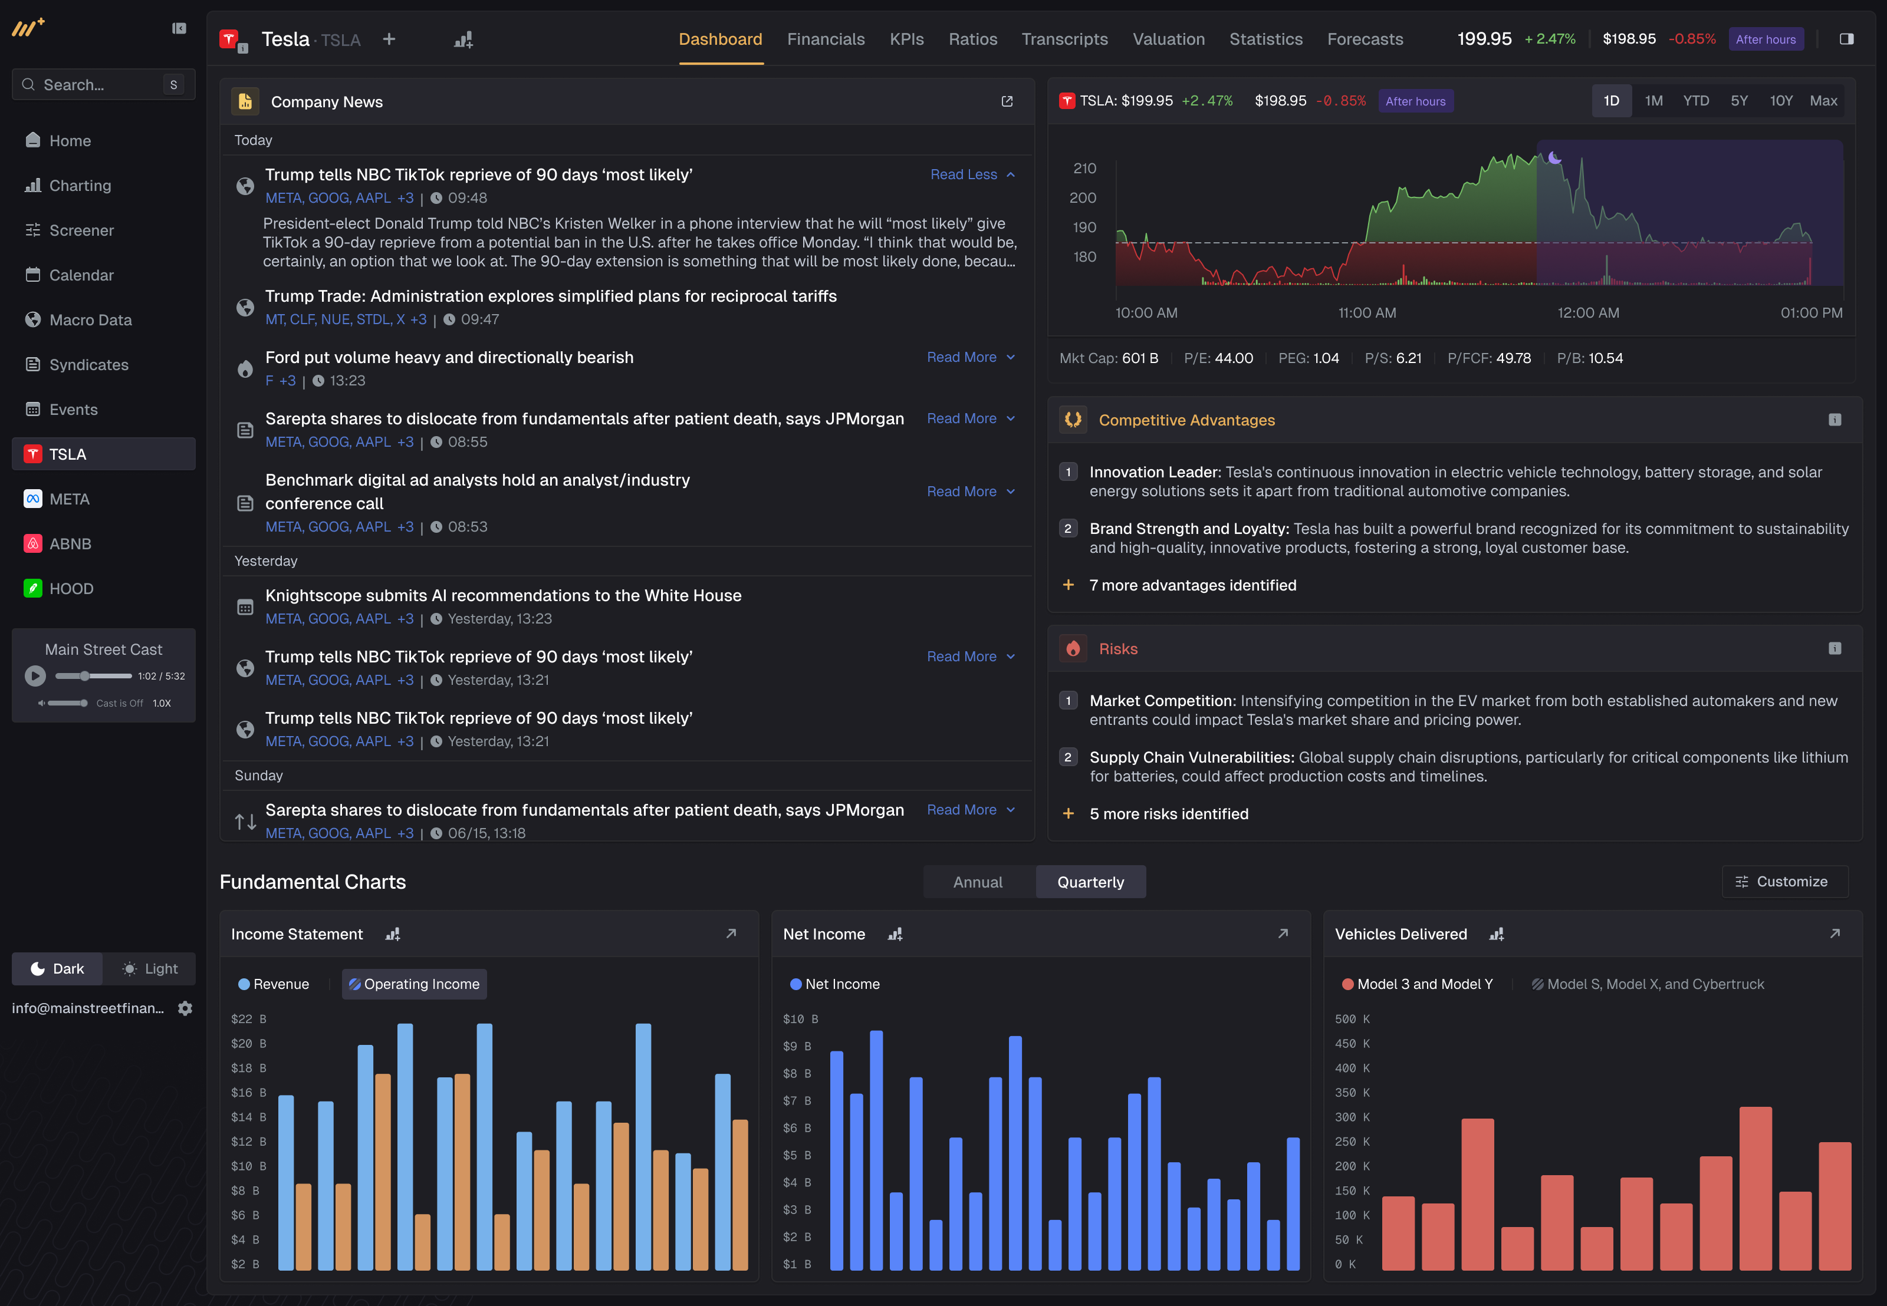Toggle Operating Income series in legend
Viewport: 1887px width, 1306px height.
point(413,984)
